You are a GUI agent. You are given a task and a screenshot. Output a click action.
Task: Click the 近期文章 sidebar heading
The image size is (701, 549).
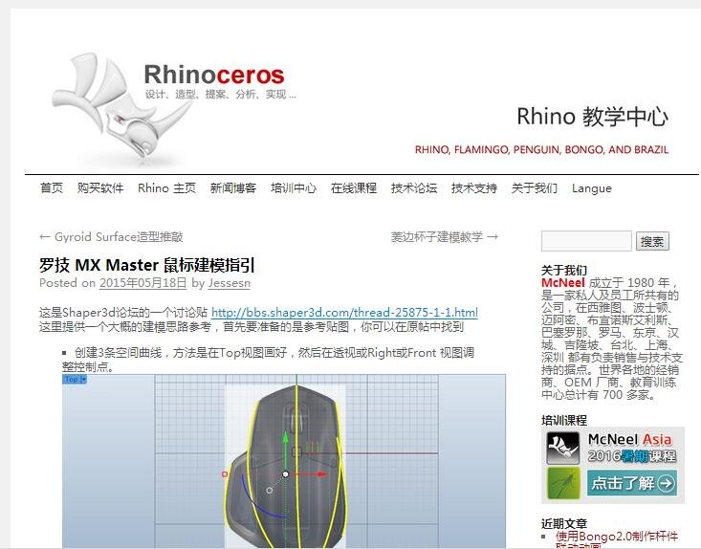[x=563, y=523]
